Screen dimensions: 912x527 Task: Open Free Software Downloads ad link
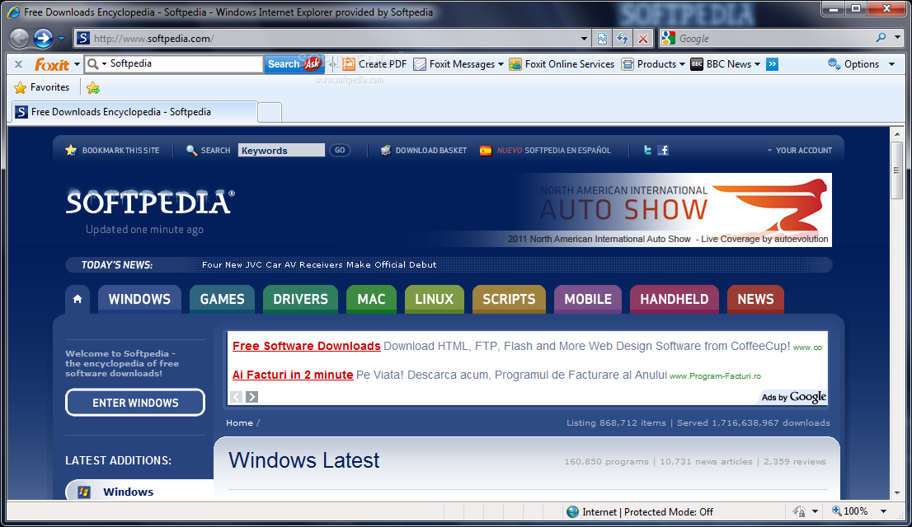307,347
